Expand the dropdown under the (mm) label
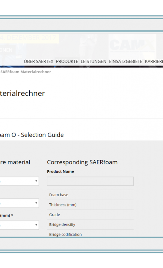 [x=19, y=225]
